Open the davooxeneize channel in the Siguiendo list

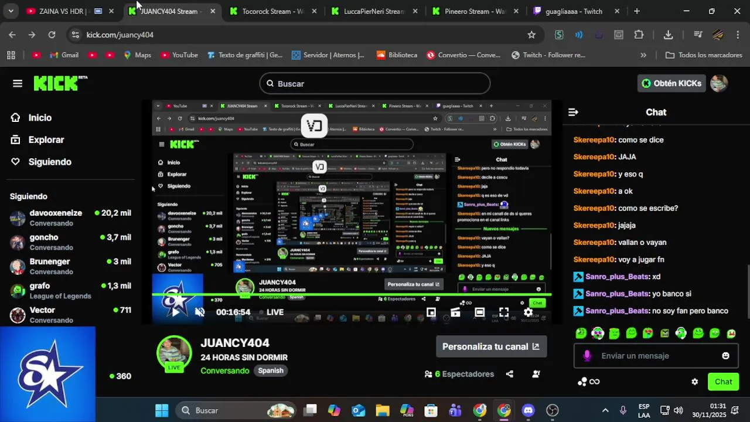click(70, 217)
